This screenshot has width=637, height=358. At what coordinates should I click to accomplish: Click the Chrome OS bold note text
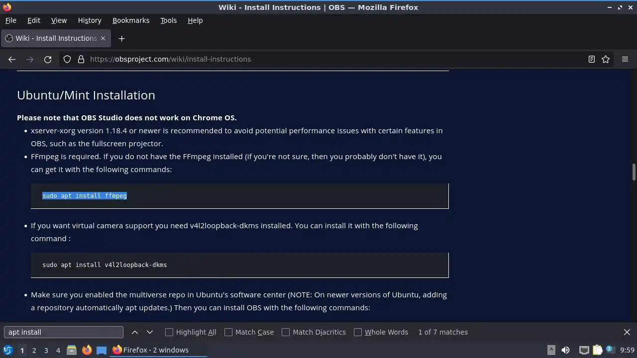pyautogui.click(x=127, y=118)
